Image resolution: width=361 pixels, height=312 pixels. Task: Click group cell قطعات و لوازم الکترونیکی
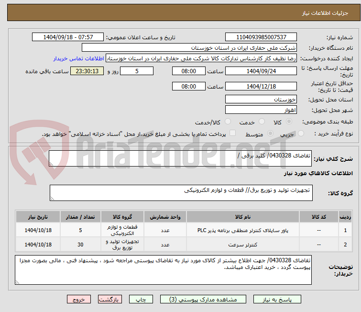click(122, 230)
